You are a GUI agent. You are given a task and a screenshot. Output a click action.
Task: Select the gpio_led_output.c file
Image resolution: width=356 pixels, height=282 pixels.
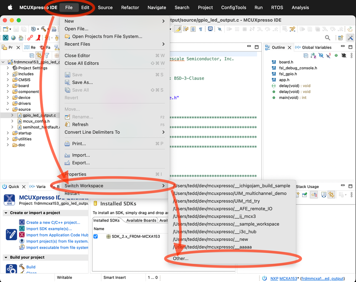(x=39, y=115)
